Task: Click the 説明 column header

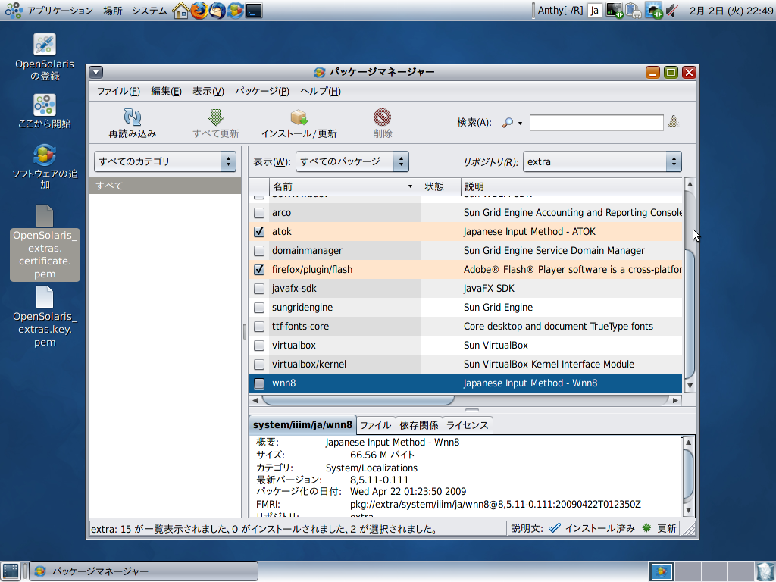Action: [x=571, y=186]
